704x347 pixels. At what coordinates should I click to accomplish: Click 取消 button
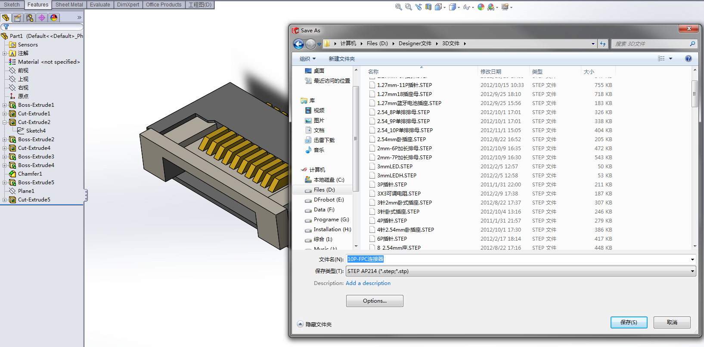click(x=672, y=322)
